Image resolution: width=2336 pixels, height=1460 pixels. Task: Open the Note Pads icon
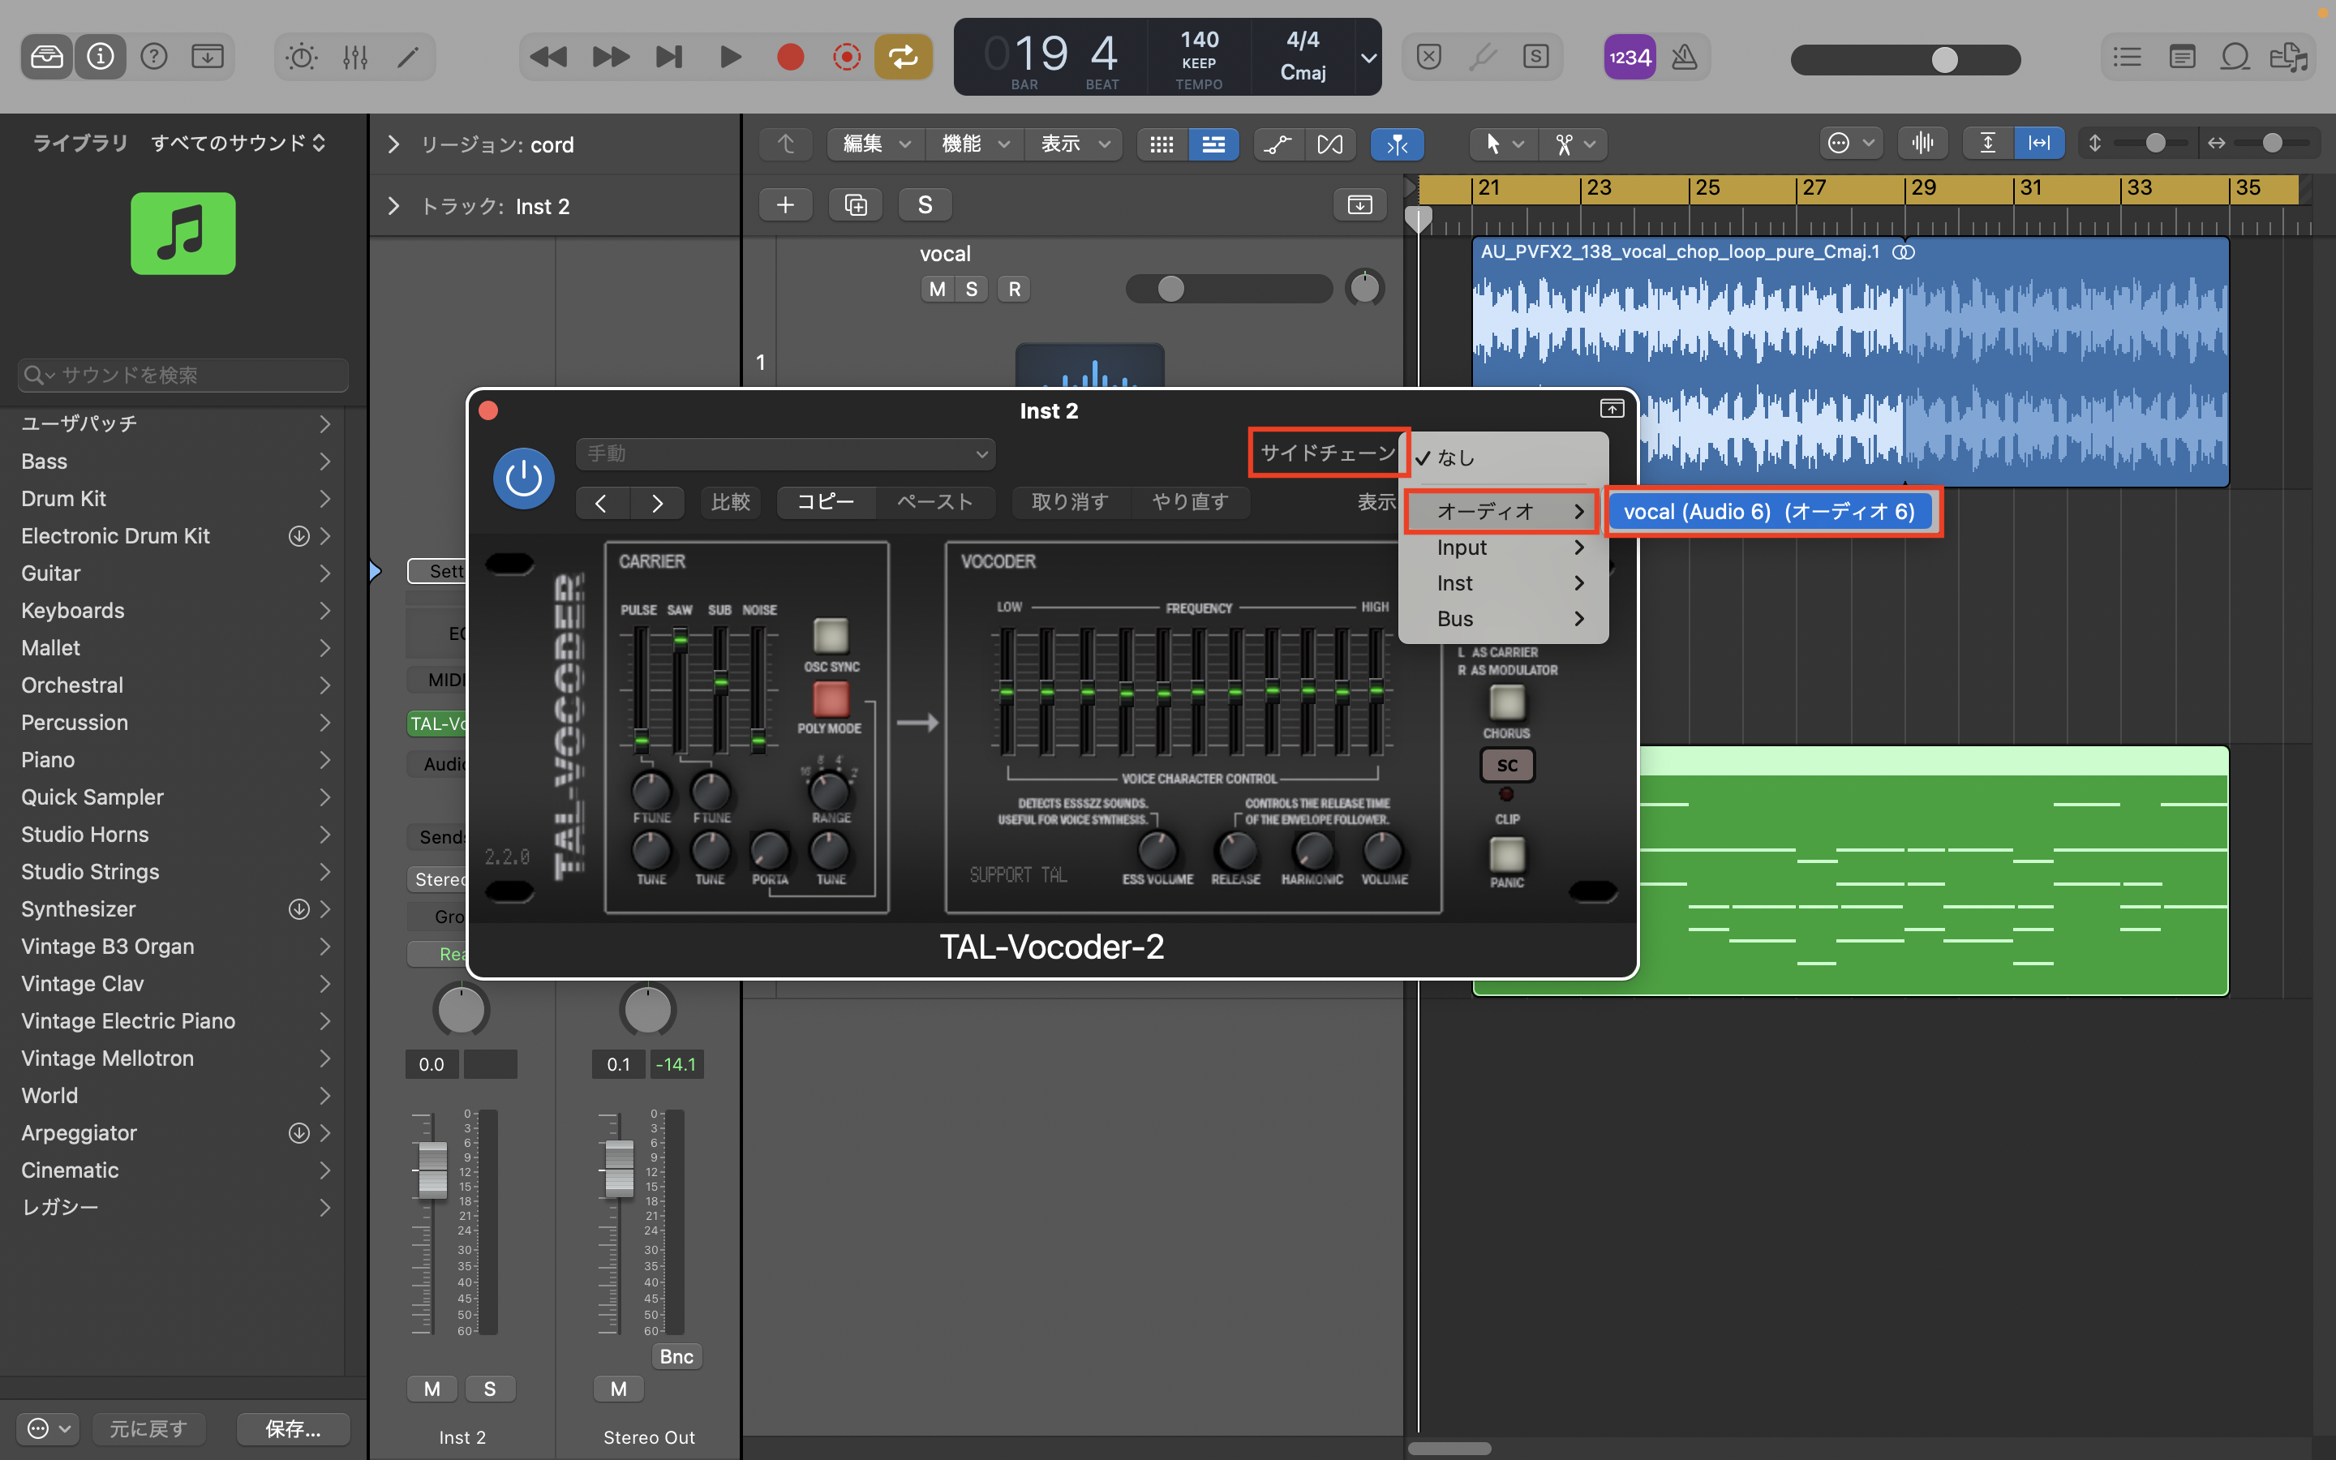[2182, 57]
